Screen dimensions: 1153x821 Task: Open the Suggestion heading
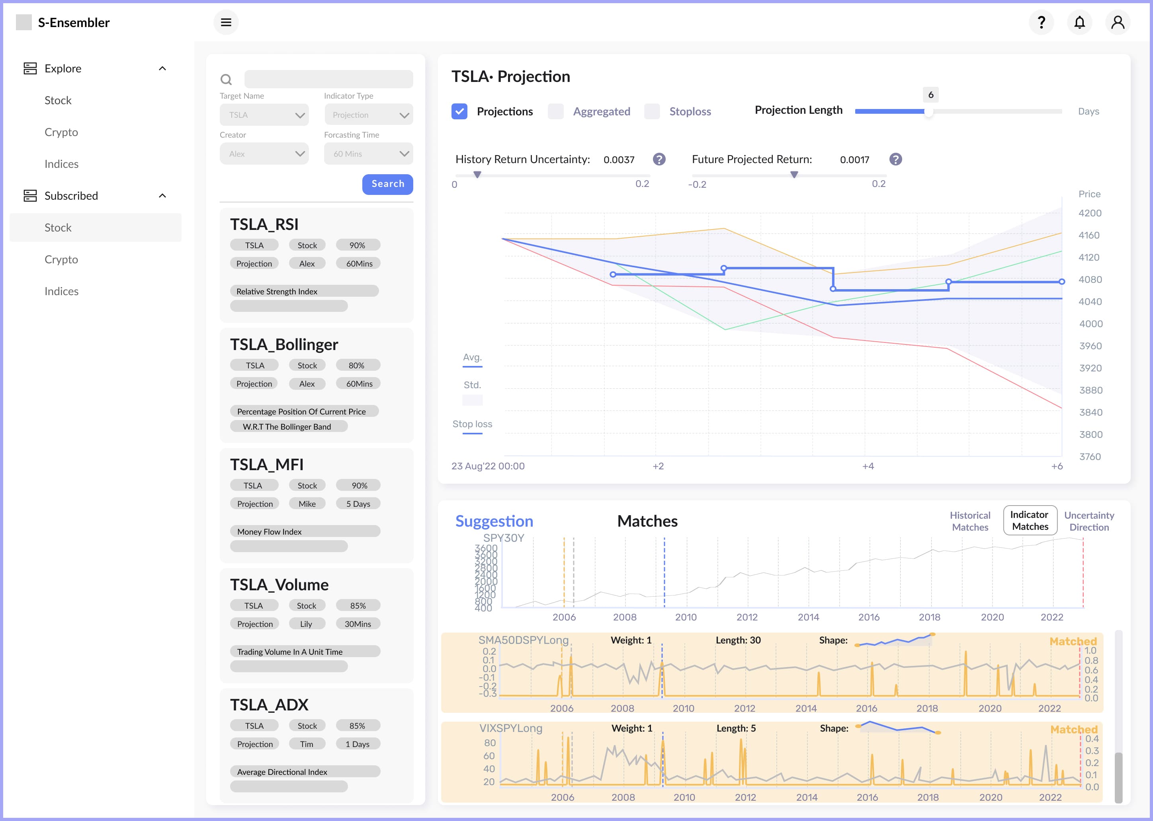[494, 521]
